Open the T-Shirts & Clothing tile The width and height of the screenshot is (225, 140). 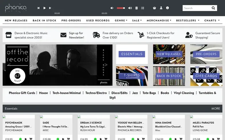pyautogui.click(x=132, y=76)
